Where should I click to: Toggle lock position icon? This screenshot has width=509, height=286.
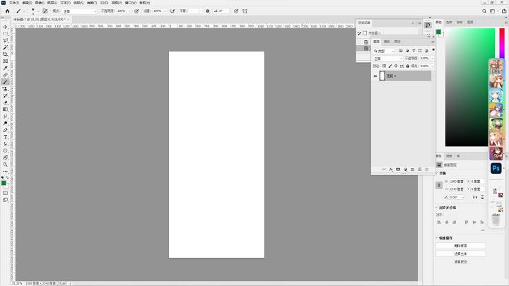(x=396, y=66)
